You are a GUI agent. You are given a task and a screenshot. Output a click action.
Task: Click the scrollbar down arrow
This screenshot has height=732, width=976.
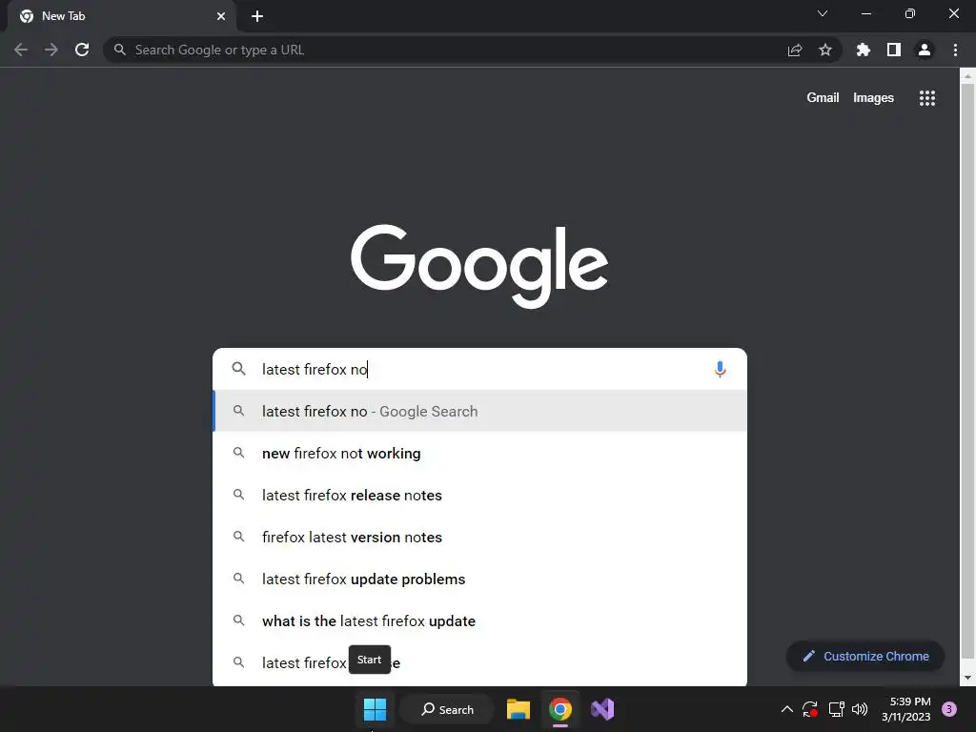[x=967, y=678]
